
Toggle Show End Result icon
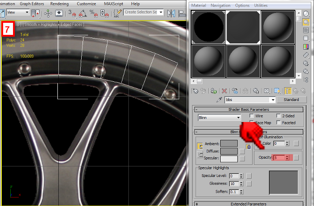(288, 91)
